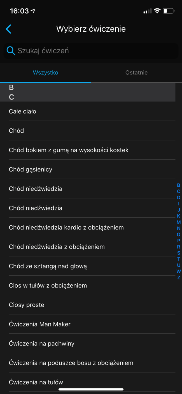
Task: Tap the location arrow near the clock
Action: coord(33,11)
